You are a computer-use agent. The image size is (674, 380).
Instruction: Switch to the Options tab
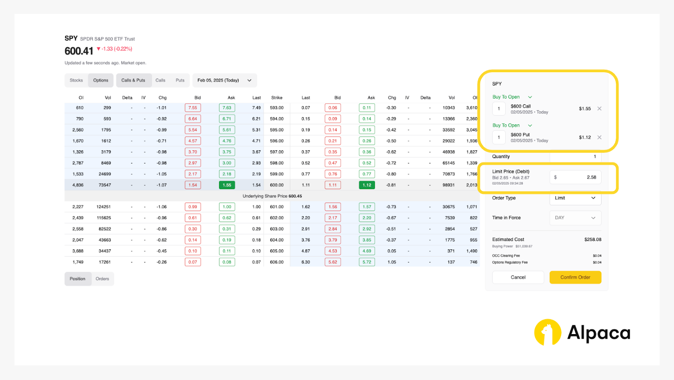tap(101, 80)
